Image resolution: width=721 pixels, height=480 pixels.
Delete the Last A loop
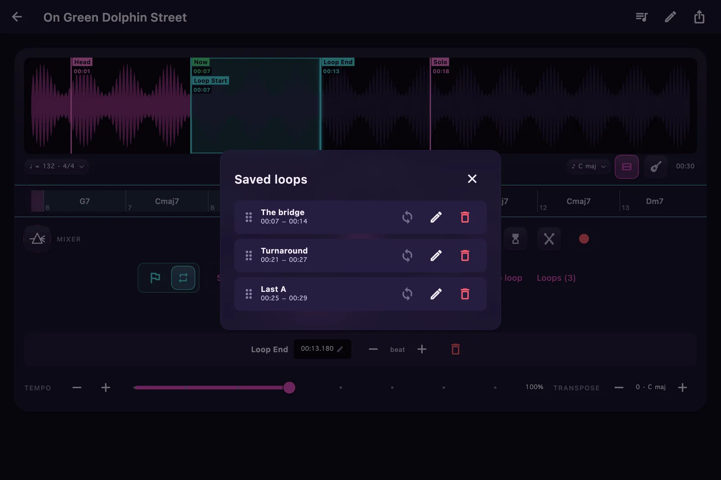click(465, 294)
